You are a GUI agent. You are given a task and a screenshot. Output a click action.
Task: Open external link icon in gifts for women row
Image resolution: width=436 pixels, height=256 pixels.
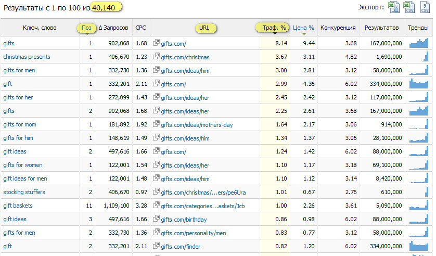pos(156,164)
